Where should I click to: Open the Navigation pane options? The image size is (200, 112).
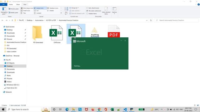[4, 11]
